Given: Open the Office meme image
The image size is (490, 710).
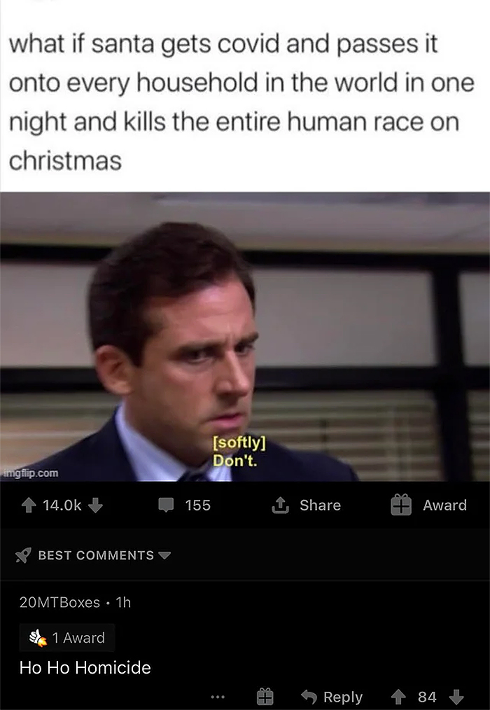Looking at the screenshot, I should (245, 336).
